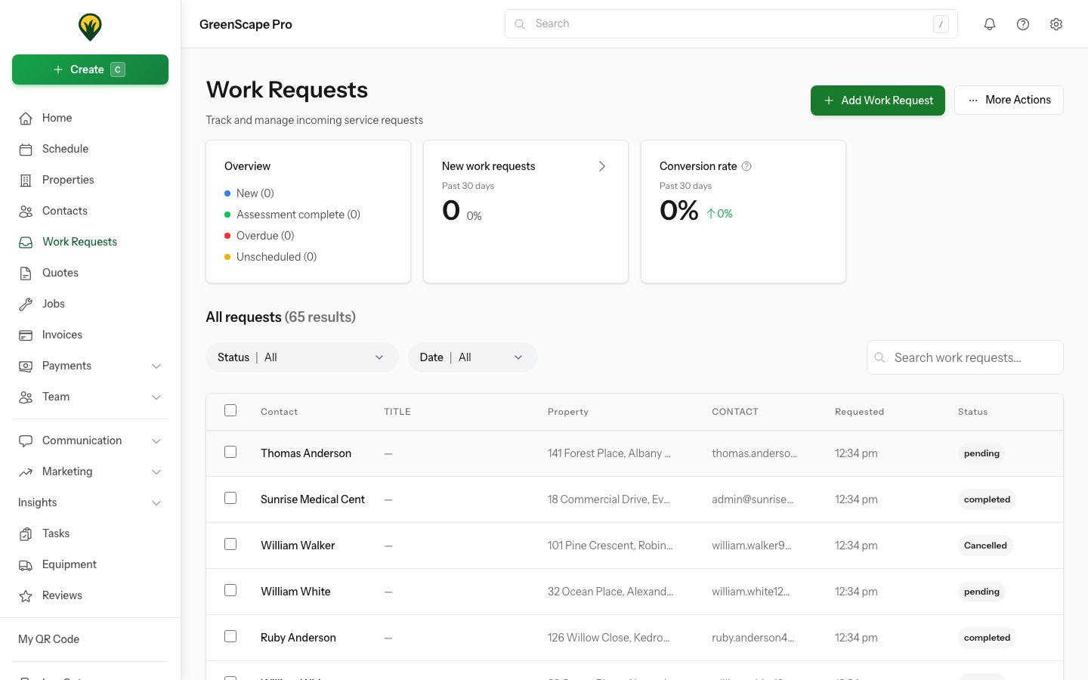This screenshot has width=1088, height=680.
Task: Open the Schedule calendar icon
Action: 26,148
